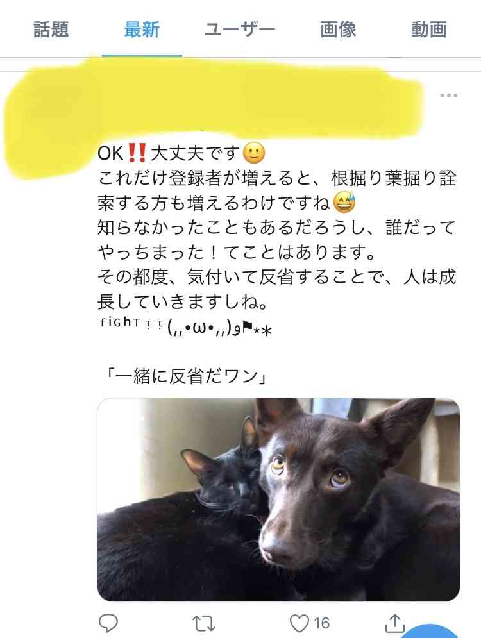This screenshot has width=481, height=638.
Task: Open the three-dot more options menu
Action: click(448, 96)
